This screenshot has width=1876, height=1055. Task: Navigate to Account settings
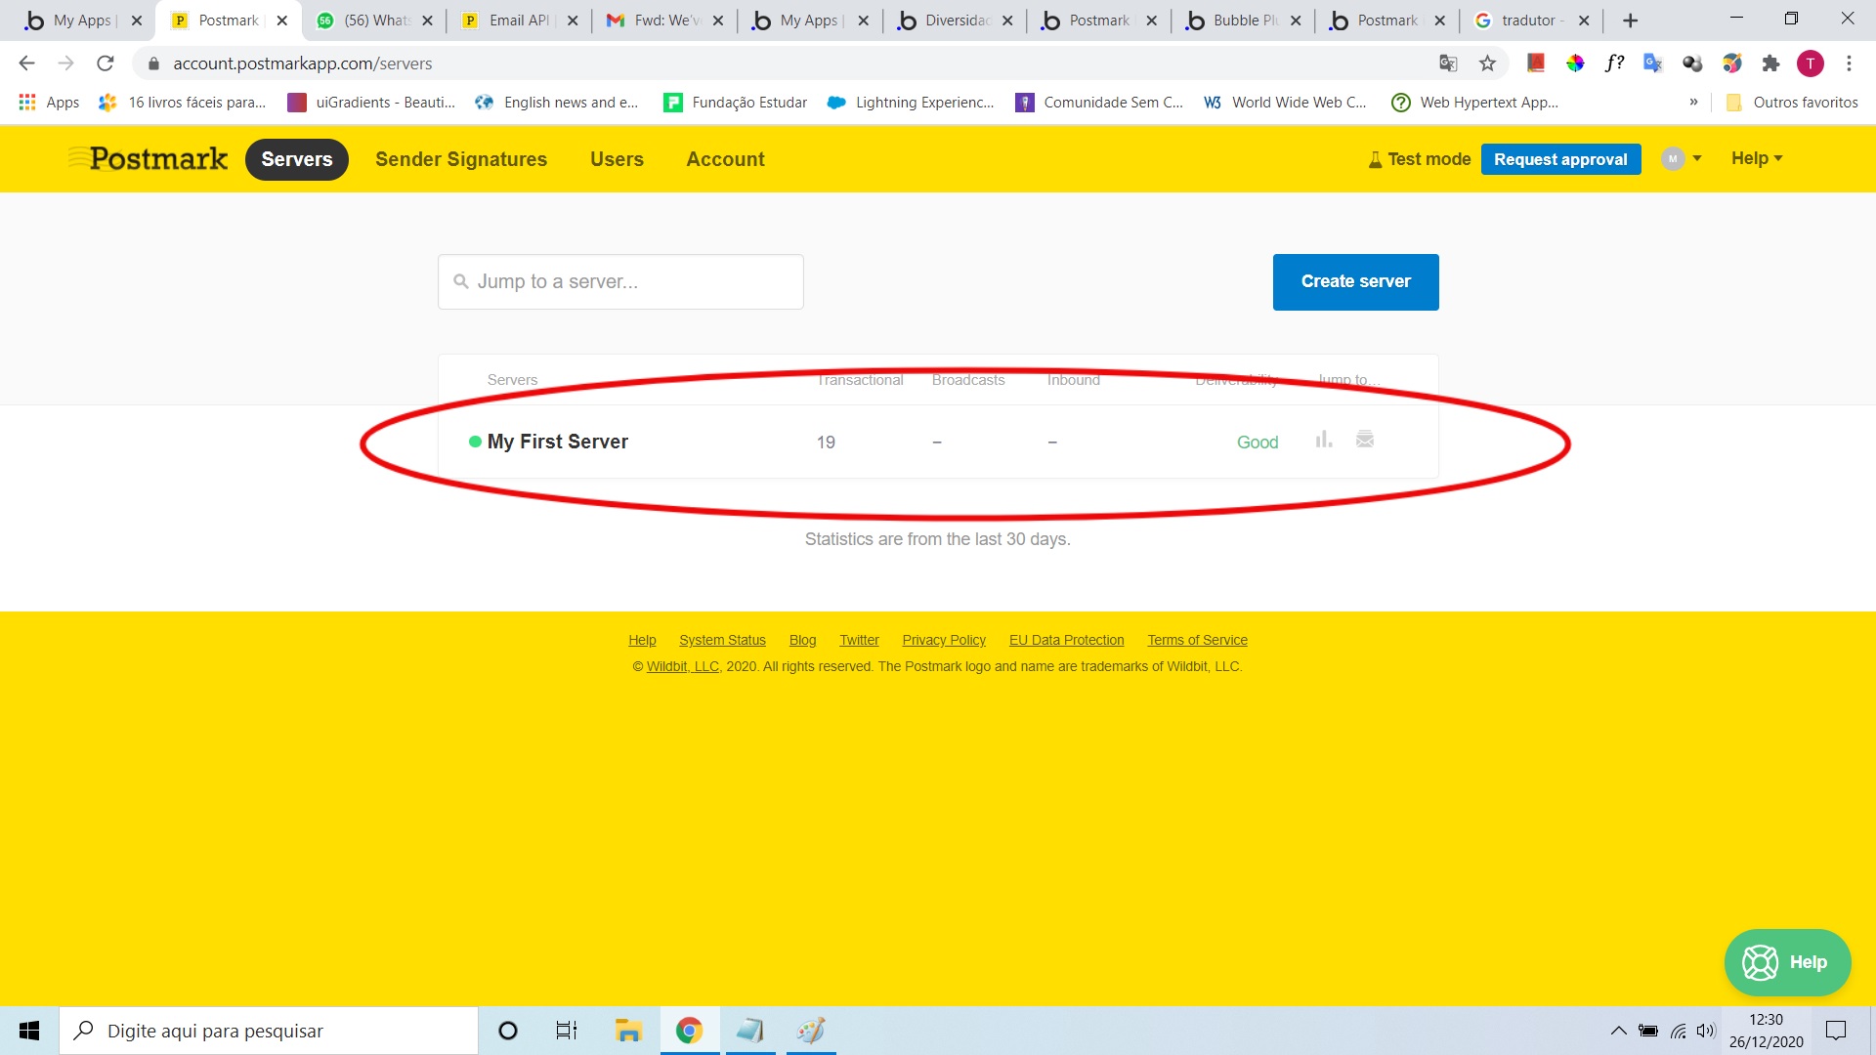725,159
